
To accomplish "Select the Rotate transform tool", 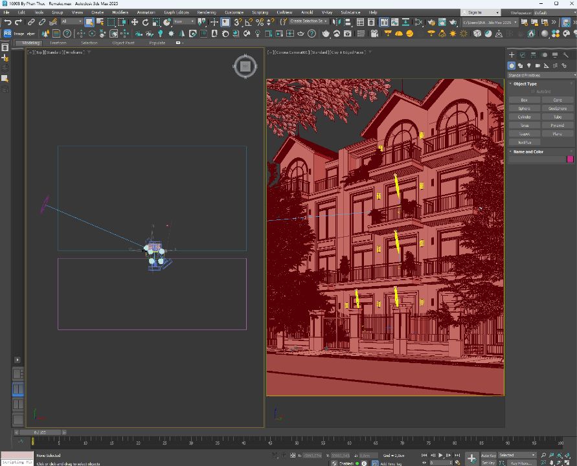I will 145,22.
